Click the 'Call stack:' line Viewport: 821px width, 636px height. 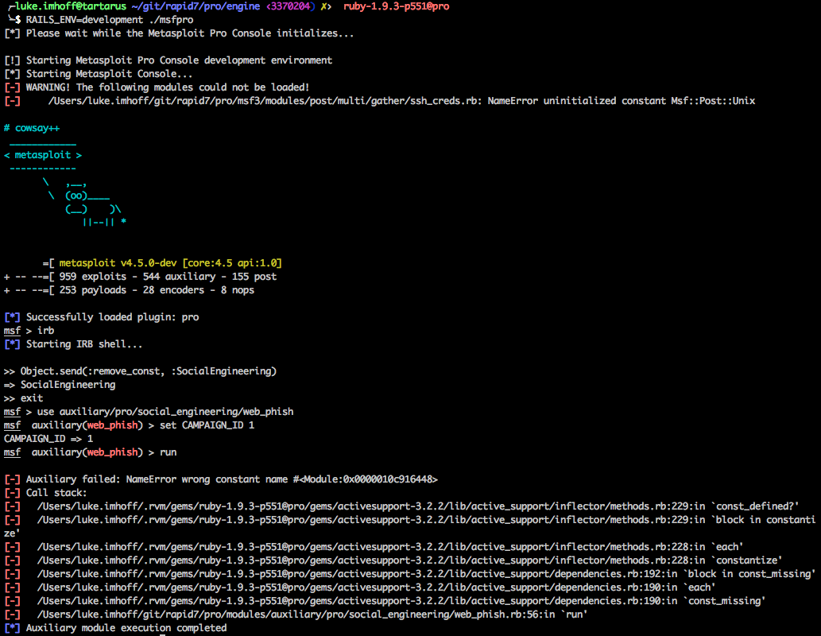point(45,493)
